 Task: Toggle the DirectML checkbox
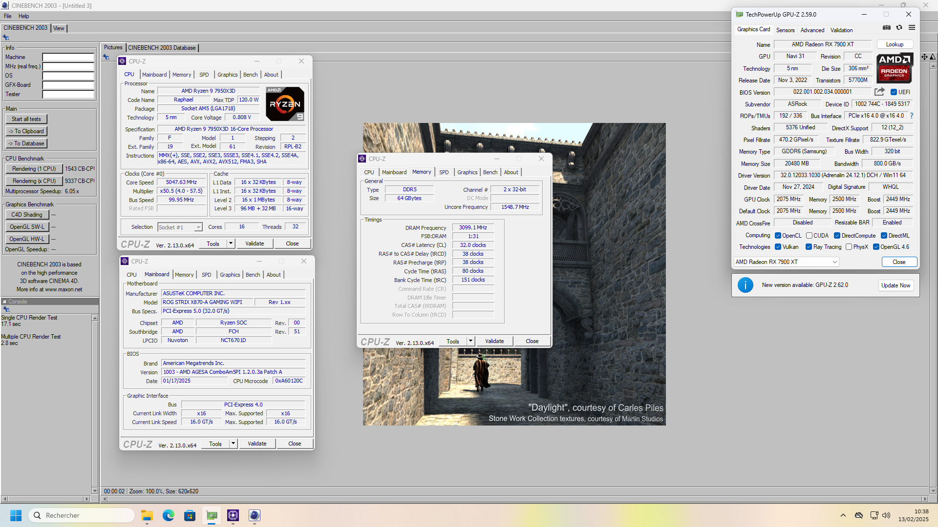[884, 236]
